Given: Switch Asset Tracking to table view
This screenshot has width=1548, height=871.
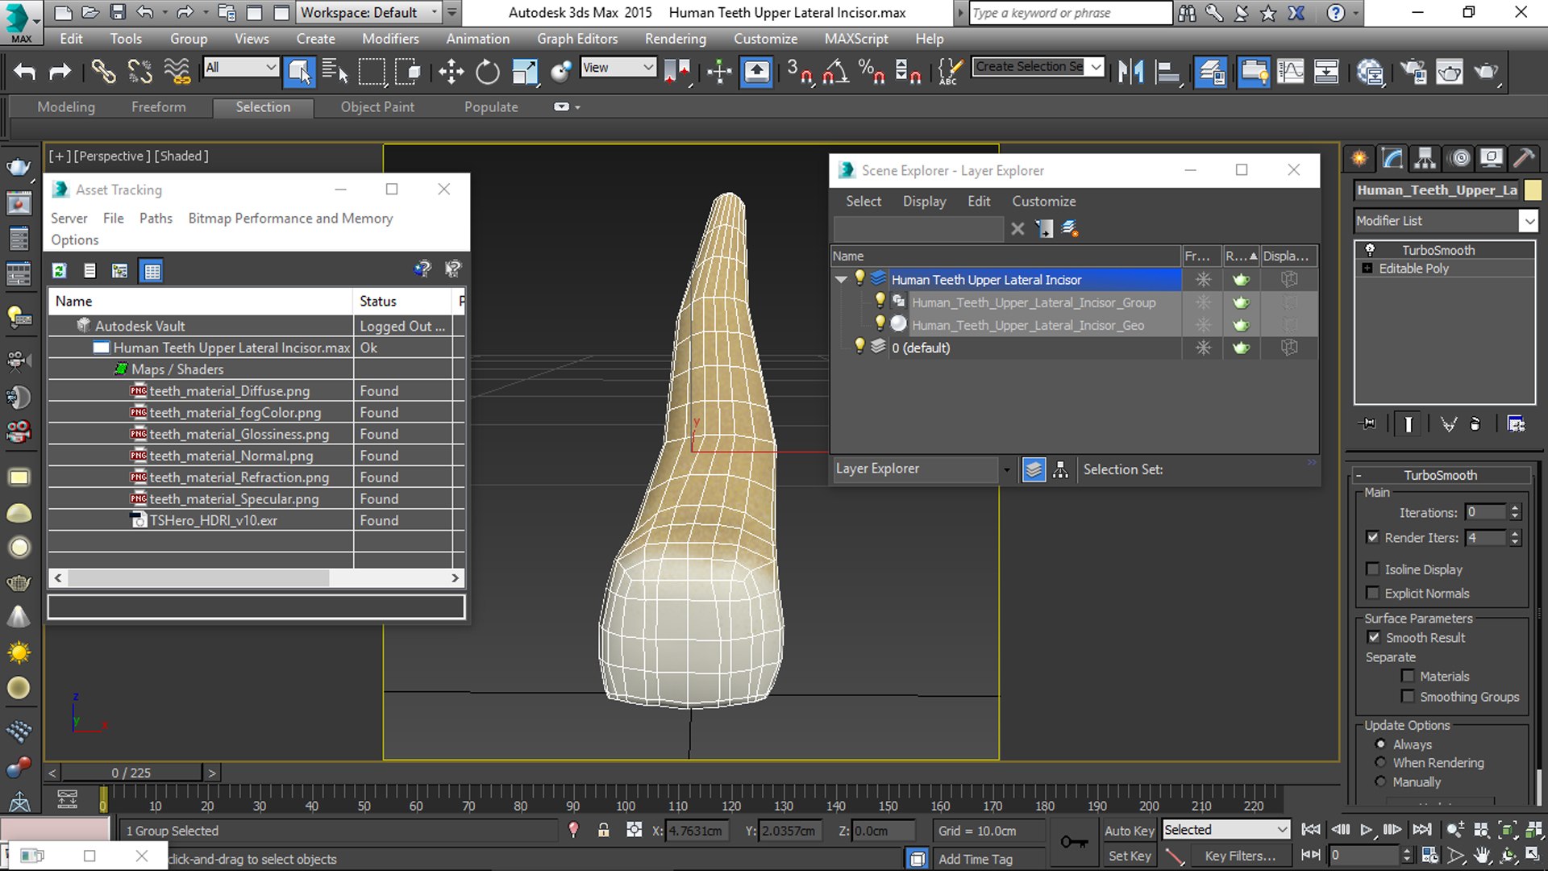Looking at the screenshot, I should [x=152, y=271].
